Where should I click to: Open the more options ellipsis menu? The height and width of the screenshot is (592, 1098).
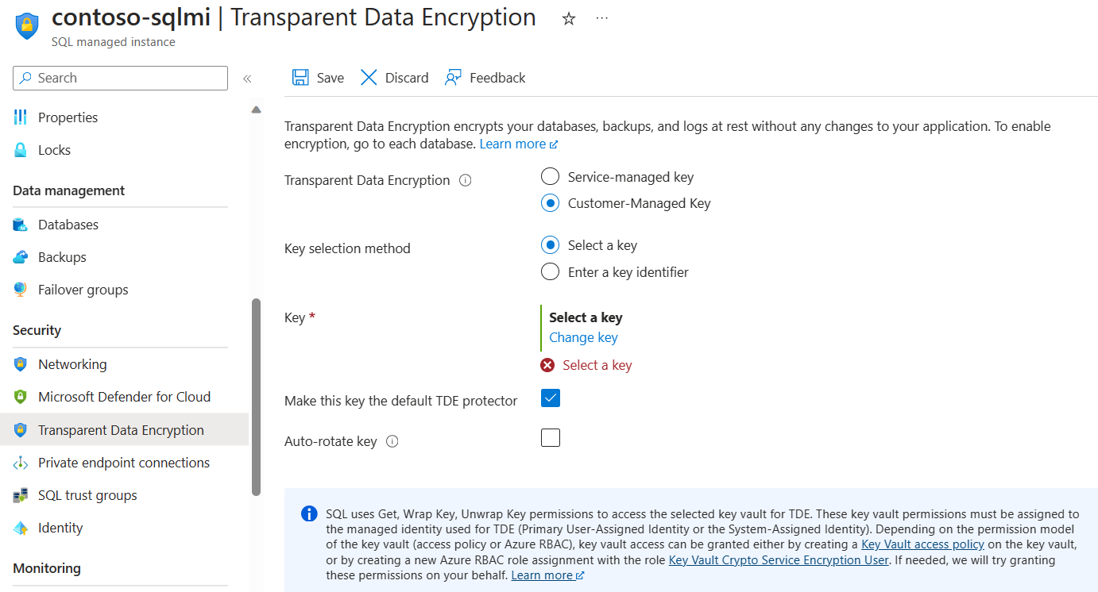(601, 17)
